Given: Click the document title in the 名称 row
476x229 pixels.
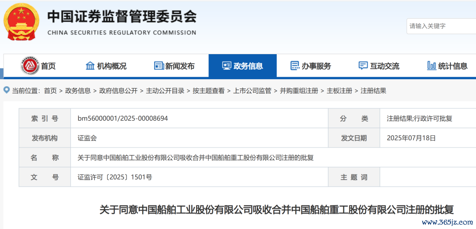Looking at the screenshot, I should [196, 158].
